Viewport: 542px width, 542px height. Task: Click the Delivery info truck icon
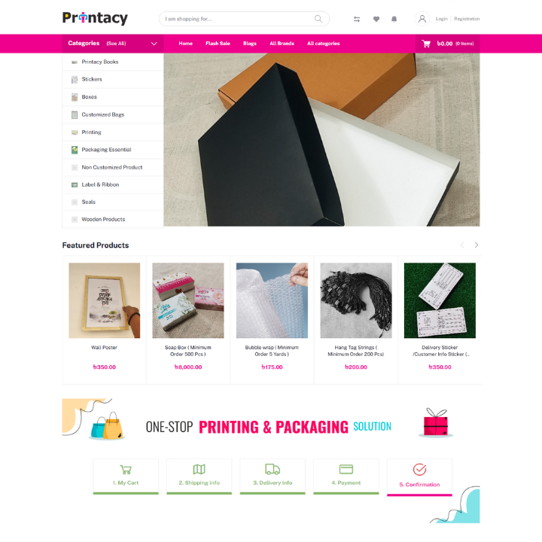(x=273, y=469)
